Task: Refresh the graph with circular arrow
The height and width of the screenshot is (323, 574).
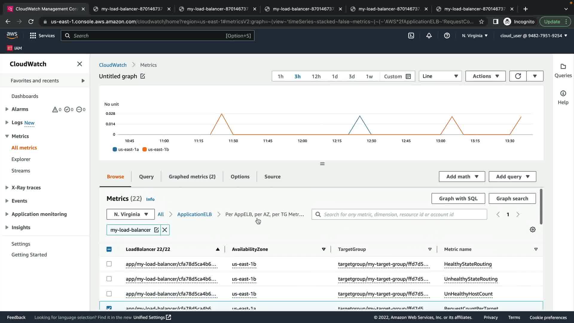Action: click(518, 76)
